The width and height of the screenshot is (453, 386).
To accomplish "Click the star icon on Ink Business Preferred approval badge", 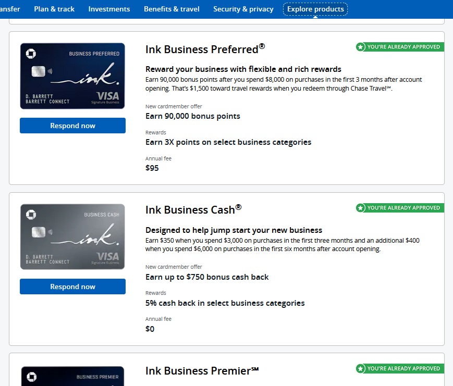I will coord(360,47).
